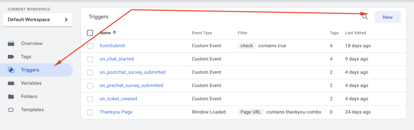Click the Last Edited column header
Viewport: 414px width, 130px height.
pyautogui.click(x=356, y=33)
